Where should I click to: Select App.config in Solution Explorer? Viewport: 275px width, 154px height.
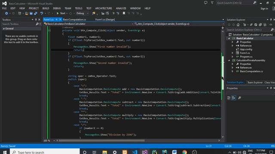point(246,50)
